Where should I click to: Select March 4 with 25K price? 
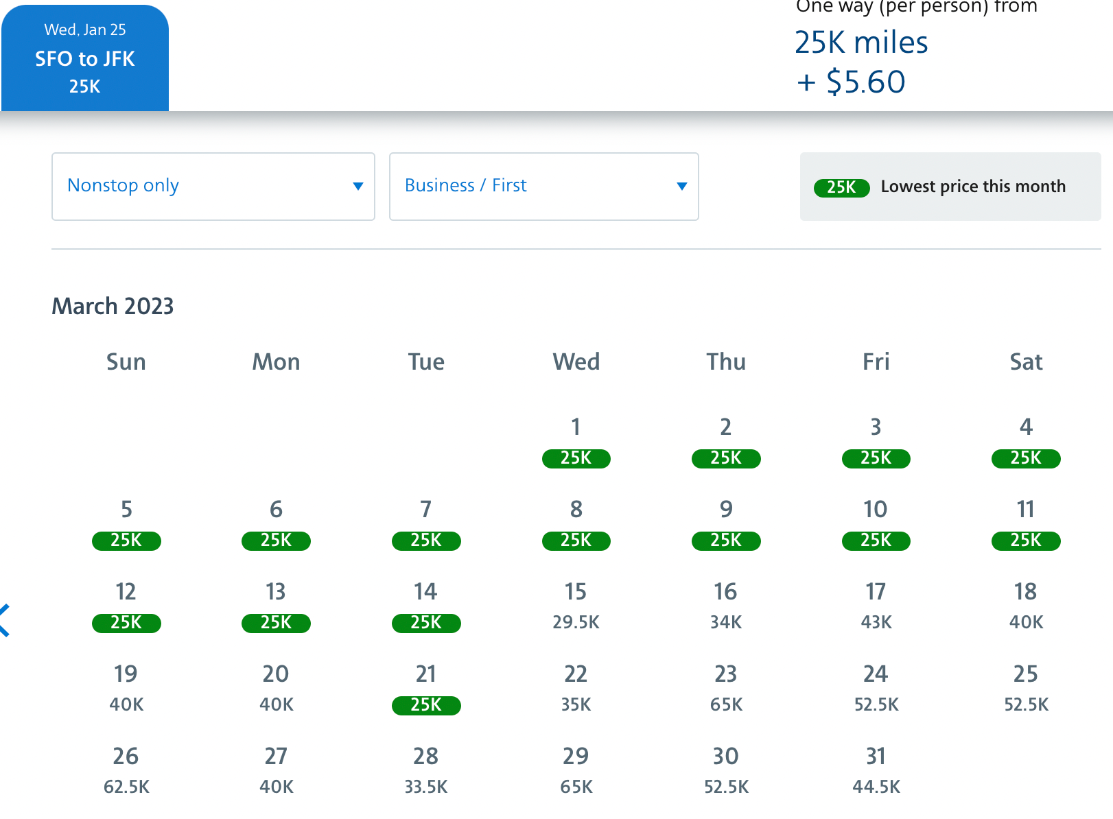[1025, 442]
